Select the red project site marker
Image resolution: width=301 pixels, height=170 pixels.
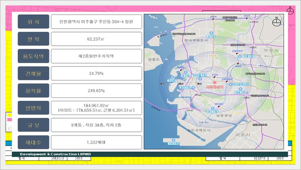[214, 82]
